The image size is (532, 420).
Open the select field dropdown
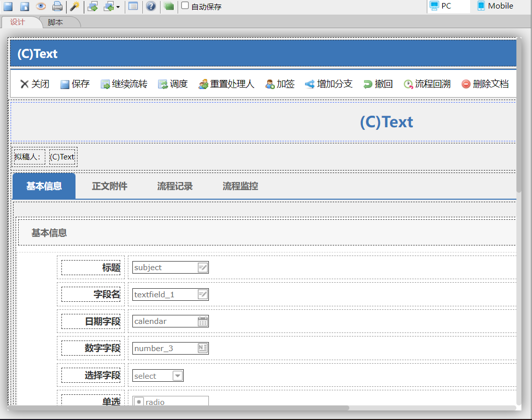pyautogui.click(x=179, y=375)
